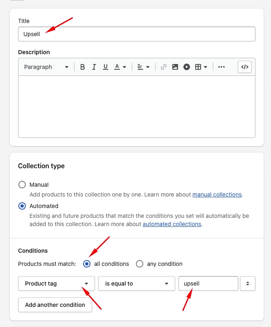Toggle underline formatting in description editor
Screen dimensions: 271x327
pyautogui.click(x=105, y=67)
